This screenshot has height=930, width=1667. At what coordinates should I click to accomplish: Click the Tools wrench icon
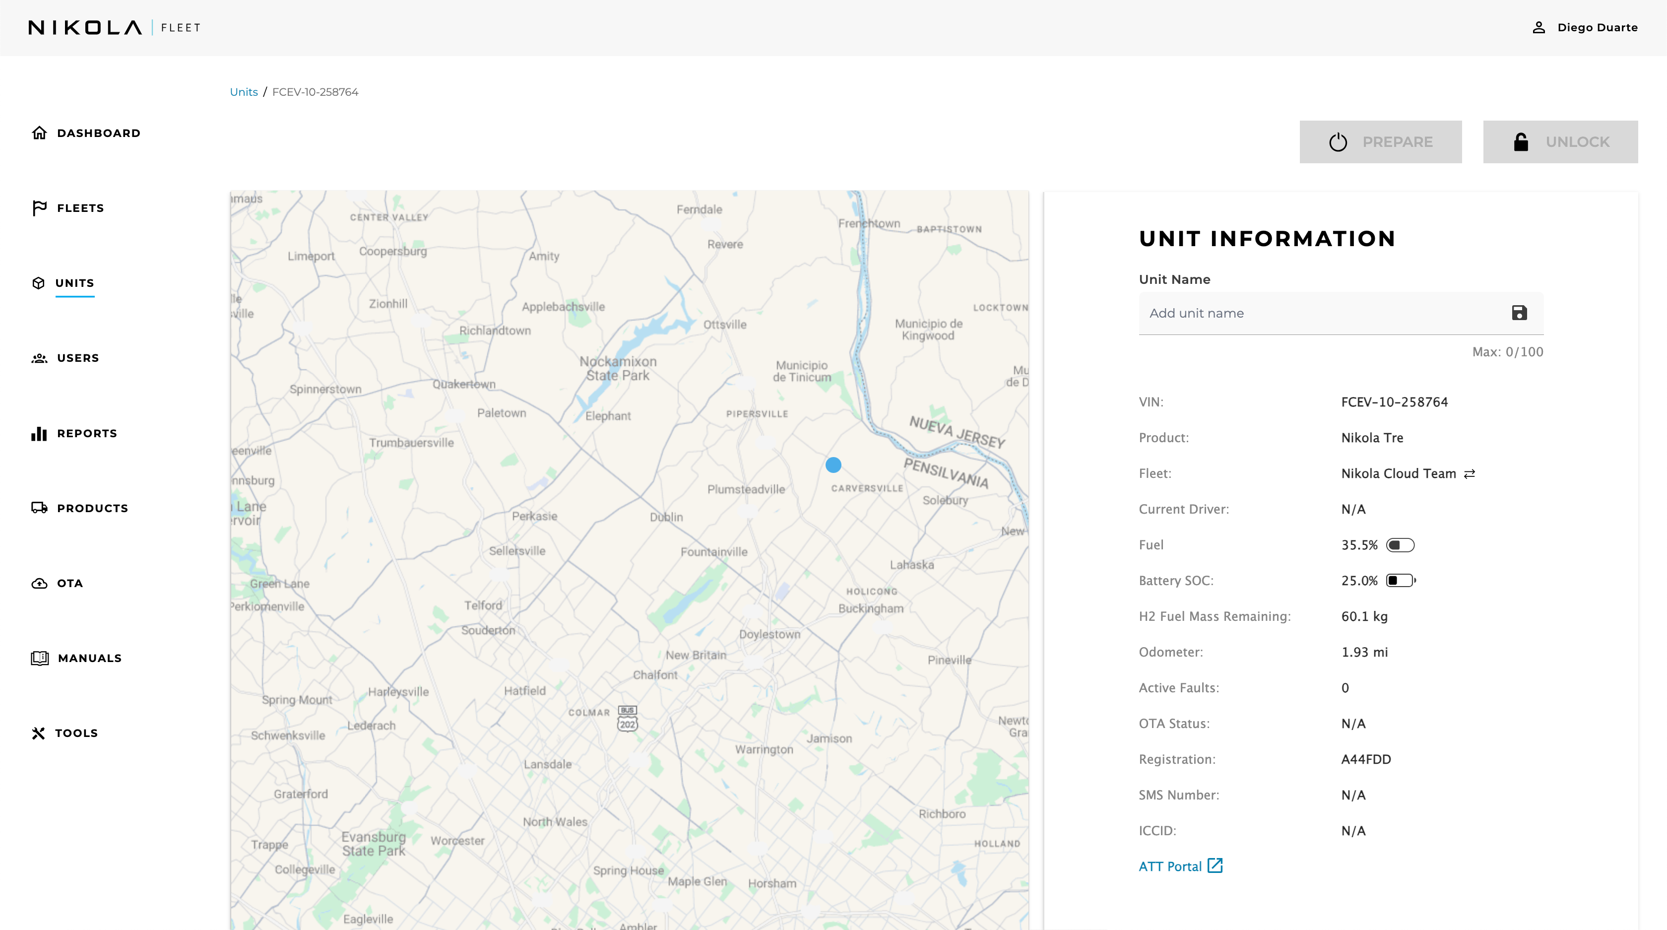click(39, 732)
